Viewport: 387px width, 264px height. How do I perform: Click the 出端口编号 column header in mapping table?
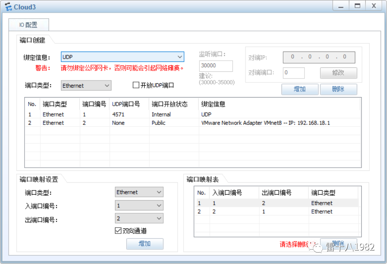(284, 193)
